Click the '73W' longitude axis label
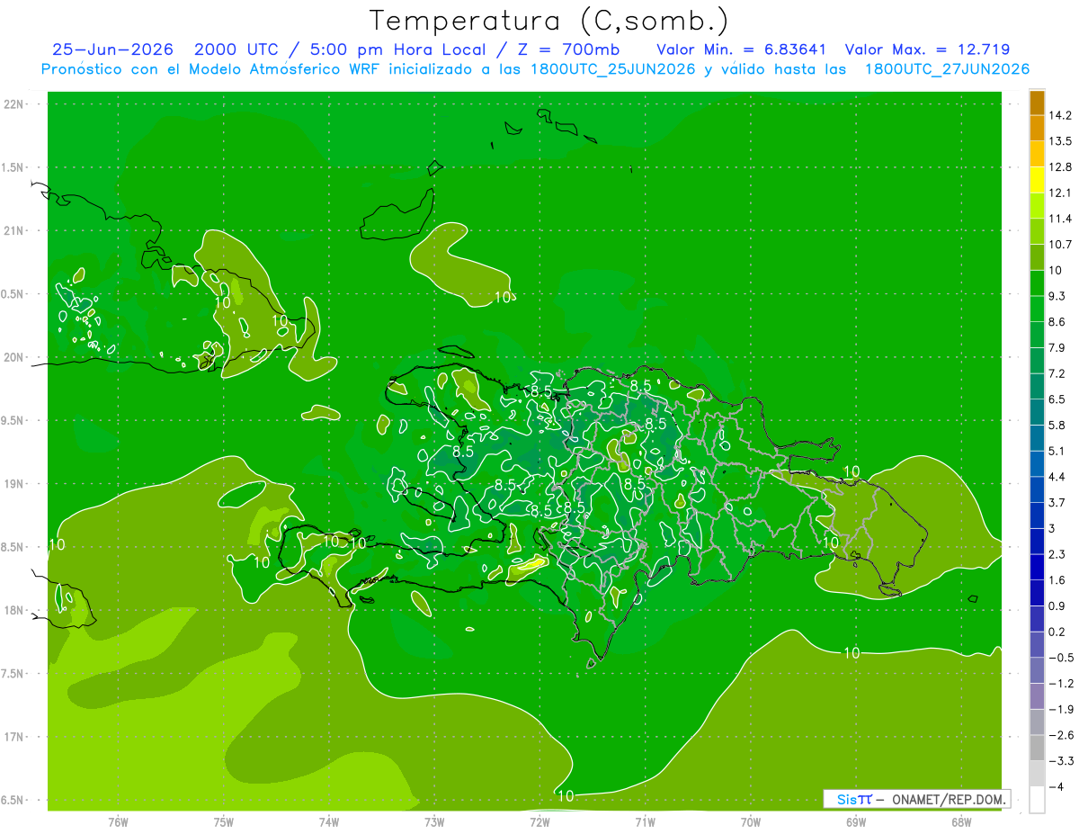Image resolution: width=1079 pixels, height=834 pixels. pyautogui.click(x=434, y=821)
